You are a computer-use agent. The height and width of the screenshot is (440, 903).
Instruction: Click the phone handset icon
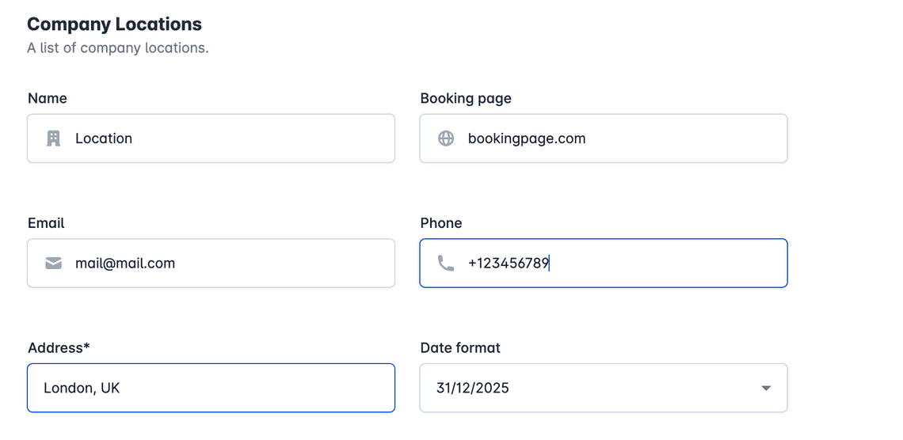[x=446, y=264]
